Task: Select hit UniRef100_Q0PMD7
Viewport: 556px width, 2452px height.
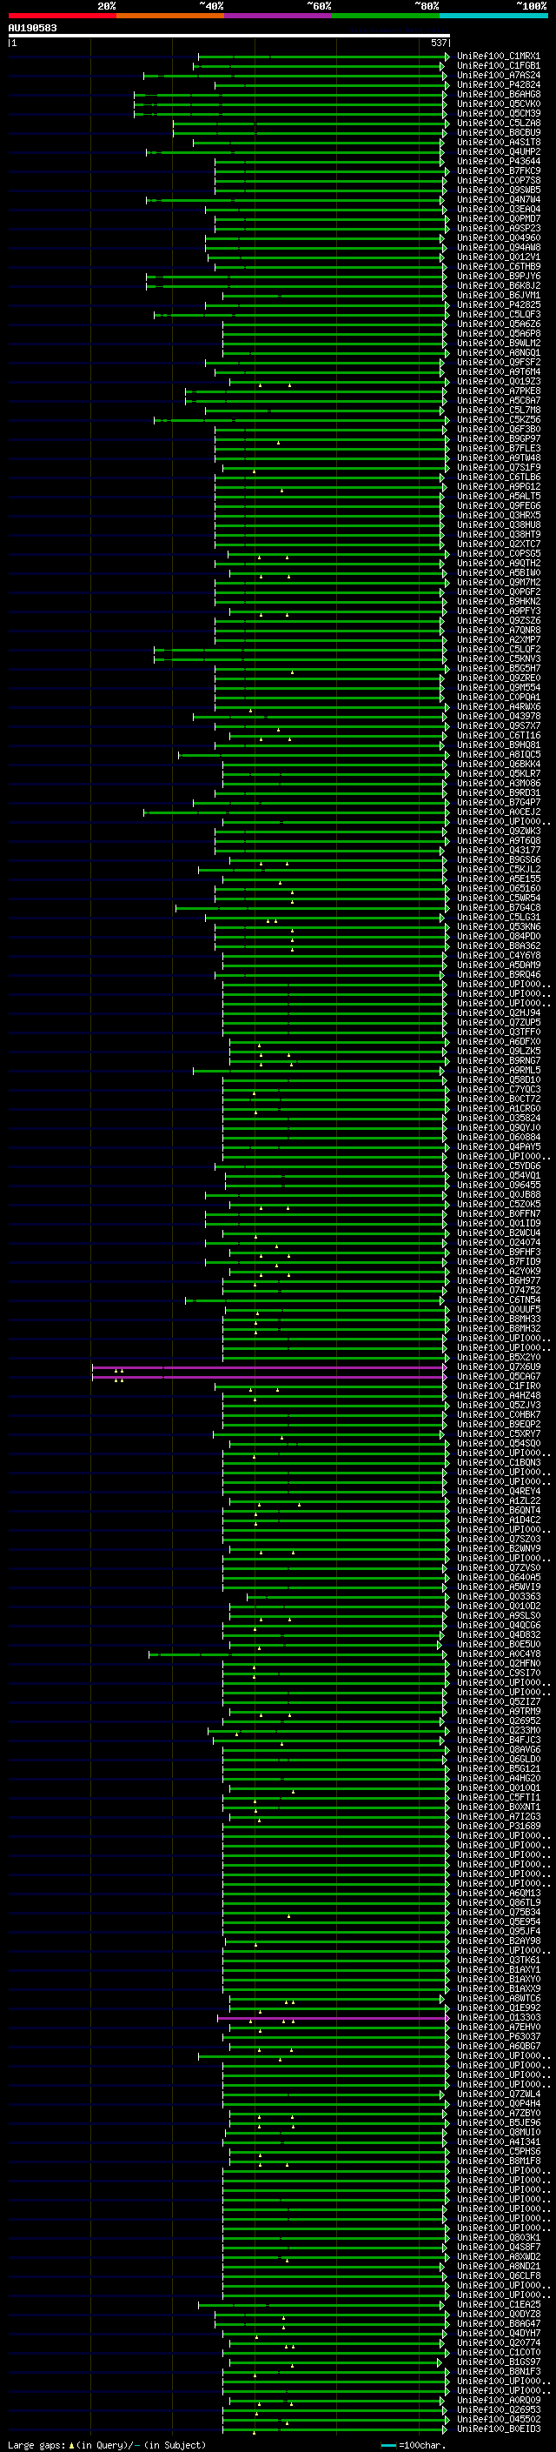Action: (x=498, y=219)
